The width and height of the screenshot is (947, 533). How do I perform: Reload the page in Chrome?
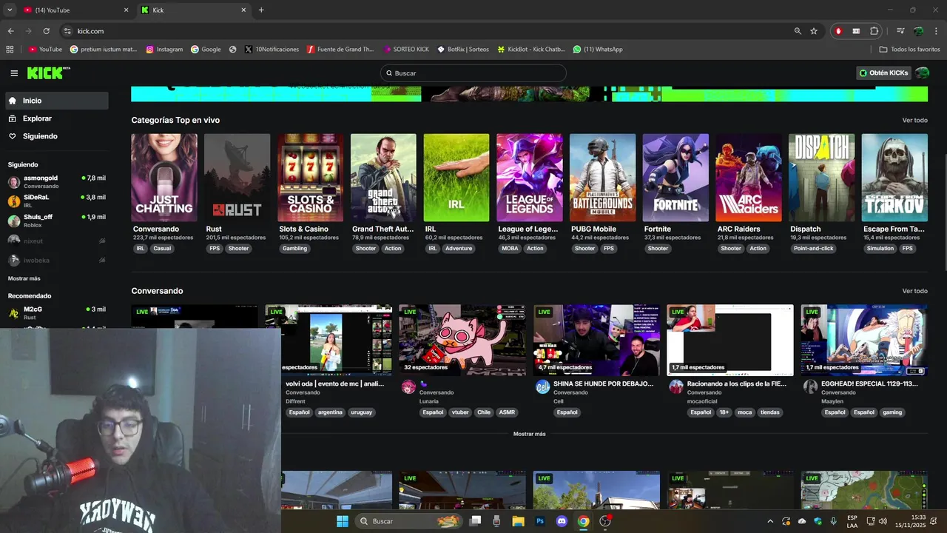pos(46,31)
